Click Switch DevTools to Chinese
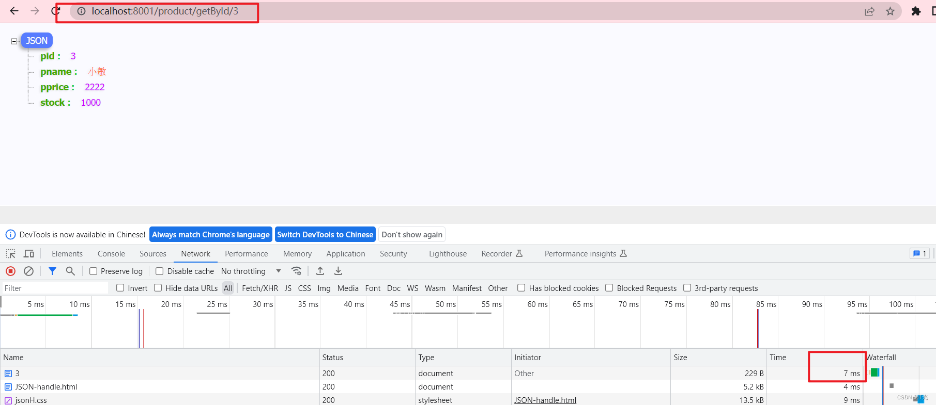This screenshot has height=405, width=936. click(325, 235)
